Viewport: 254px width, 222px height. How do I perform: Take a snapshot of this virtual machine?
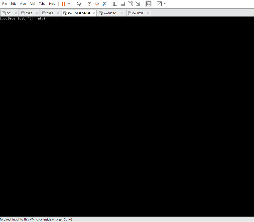[x=89, y=4]
